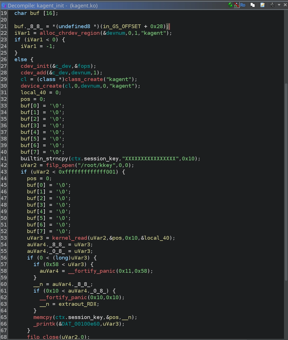Toggle the unreachable code elimination button

[x=237, y=5]
